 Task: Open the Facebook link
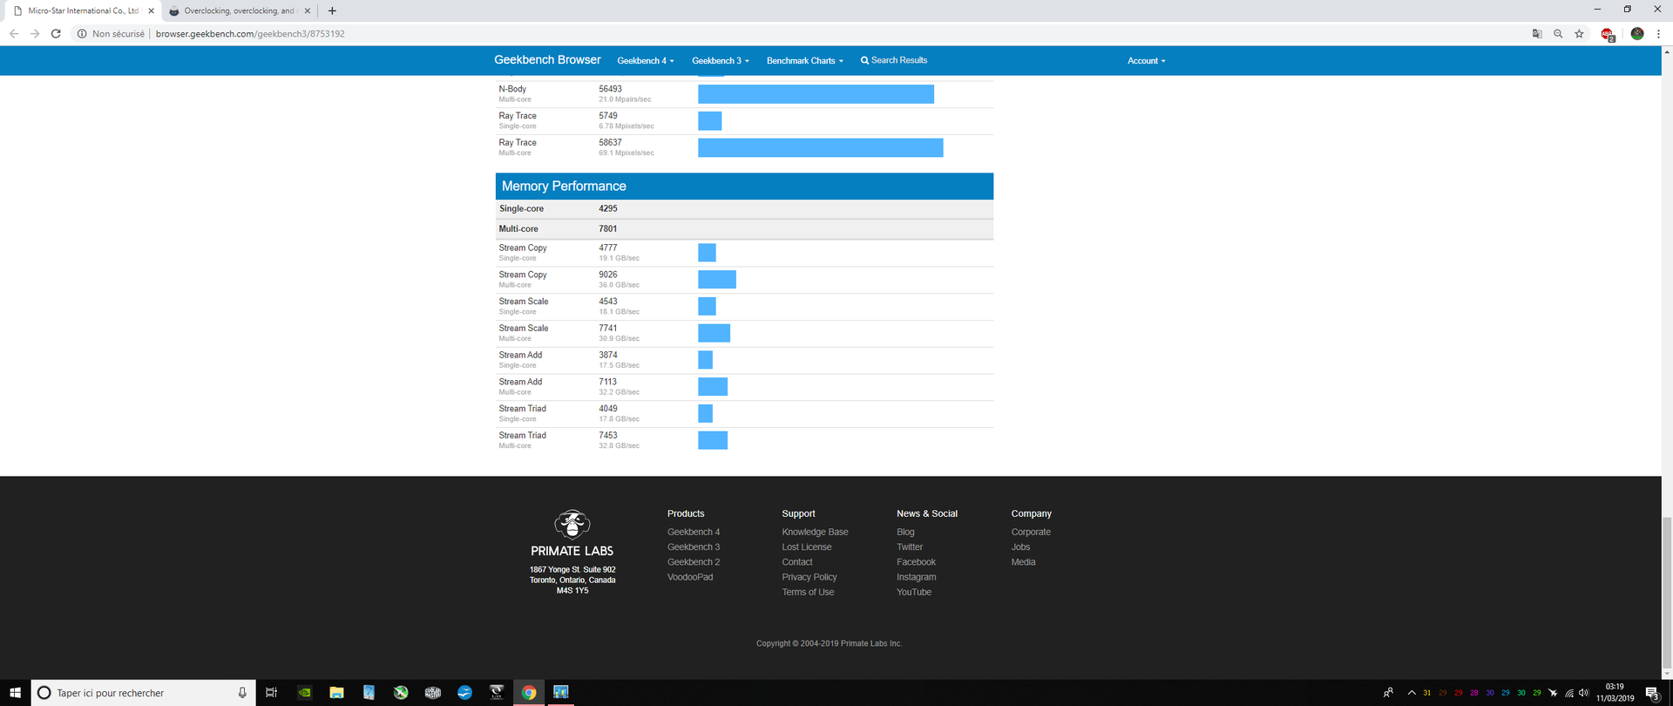coord(916,562)
